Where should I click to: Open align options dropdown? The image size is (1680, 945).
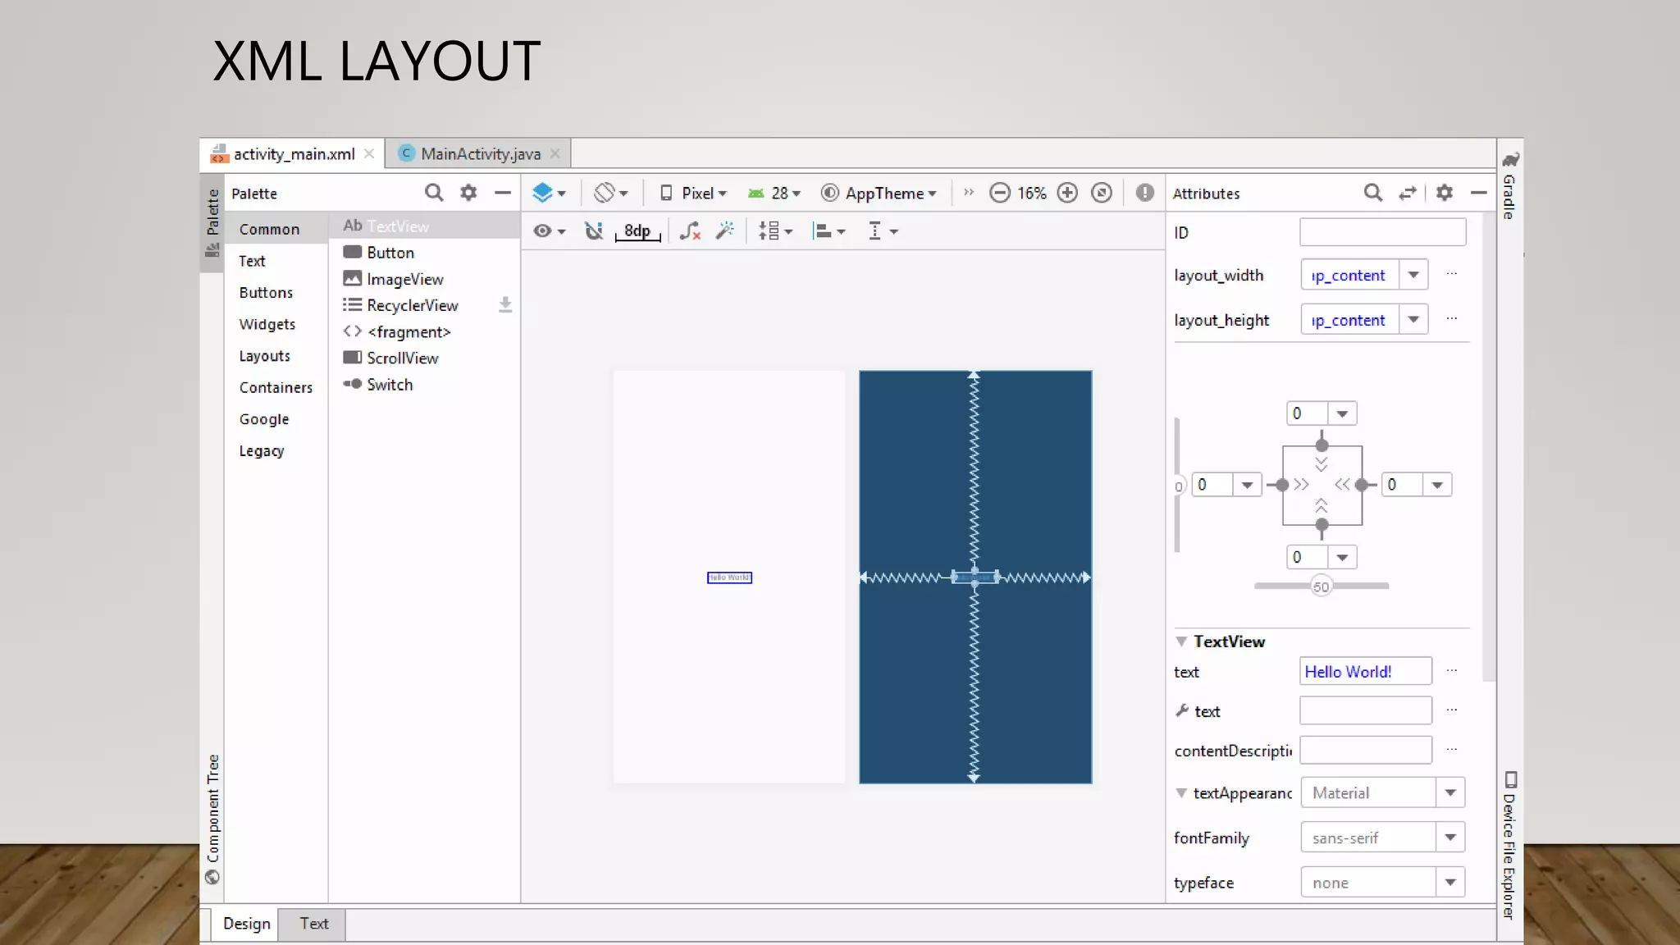829,231
